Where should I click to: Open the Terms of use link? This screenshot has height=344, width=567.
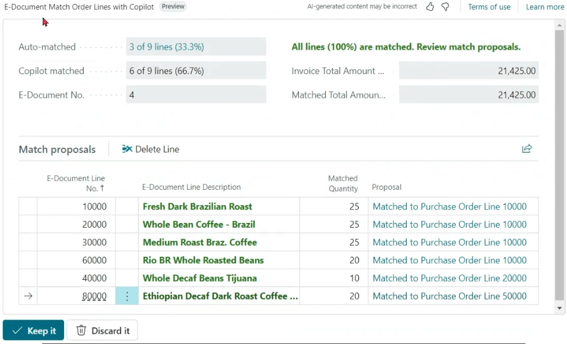(489, 7)
